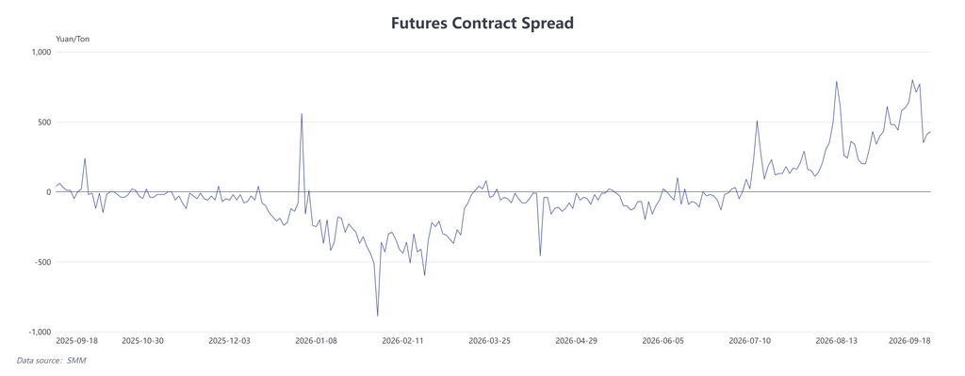Select the 2025-09-18 date axis label

pyautogui.click(x=77, y=340)
